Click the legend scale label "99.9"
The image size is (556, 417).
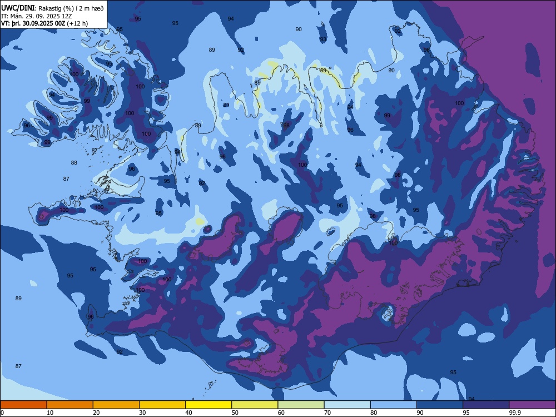point(515,413)
